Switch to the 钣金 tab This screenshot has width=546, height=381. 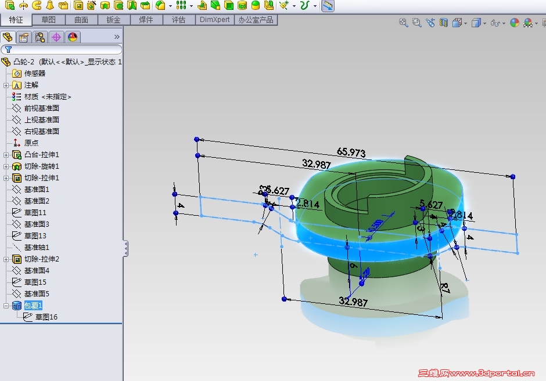pyautogui.click(x=113, y=20)
